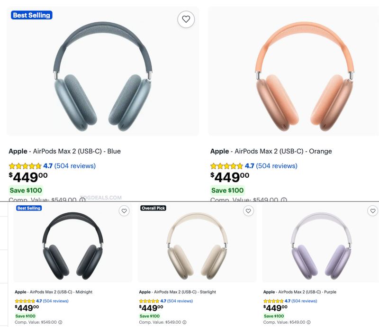Click the Purple headphones product image
Image resolution: width=379 pixels, height=327 pixels.
(321, 246)
